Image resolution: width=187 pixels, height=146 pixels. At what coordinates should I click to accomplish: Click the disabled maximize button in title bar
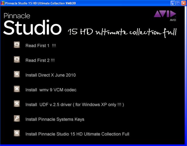(178, 3)
